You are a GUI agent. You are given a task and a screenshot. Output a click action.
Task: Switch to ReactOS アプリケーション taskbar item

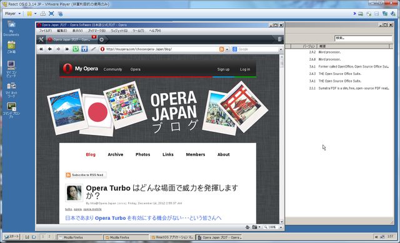[x=172, y=237]
